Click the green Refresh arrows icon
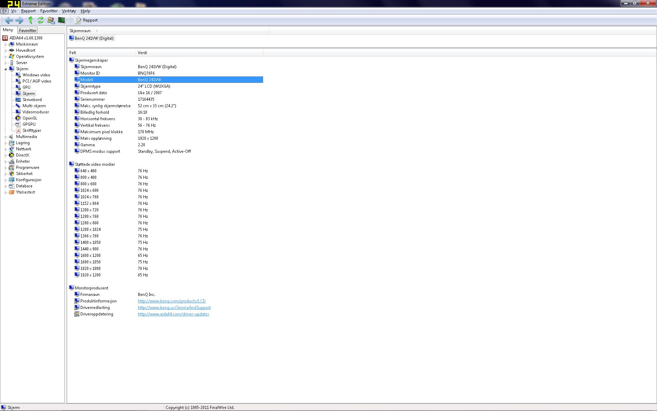The height and width of the screenshot is (411, 657). coord(41,20)
